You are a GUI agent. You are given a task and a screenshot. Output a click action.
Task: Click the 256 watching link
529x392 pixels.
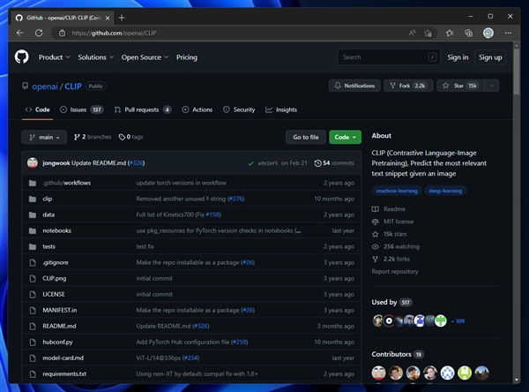click(x=395, y=246)
